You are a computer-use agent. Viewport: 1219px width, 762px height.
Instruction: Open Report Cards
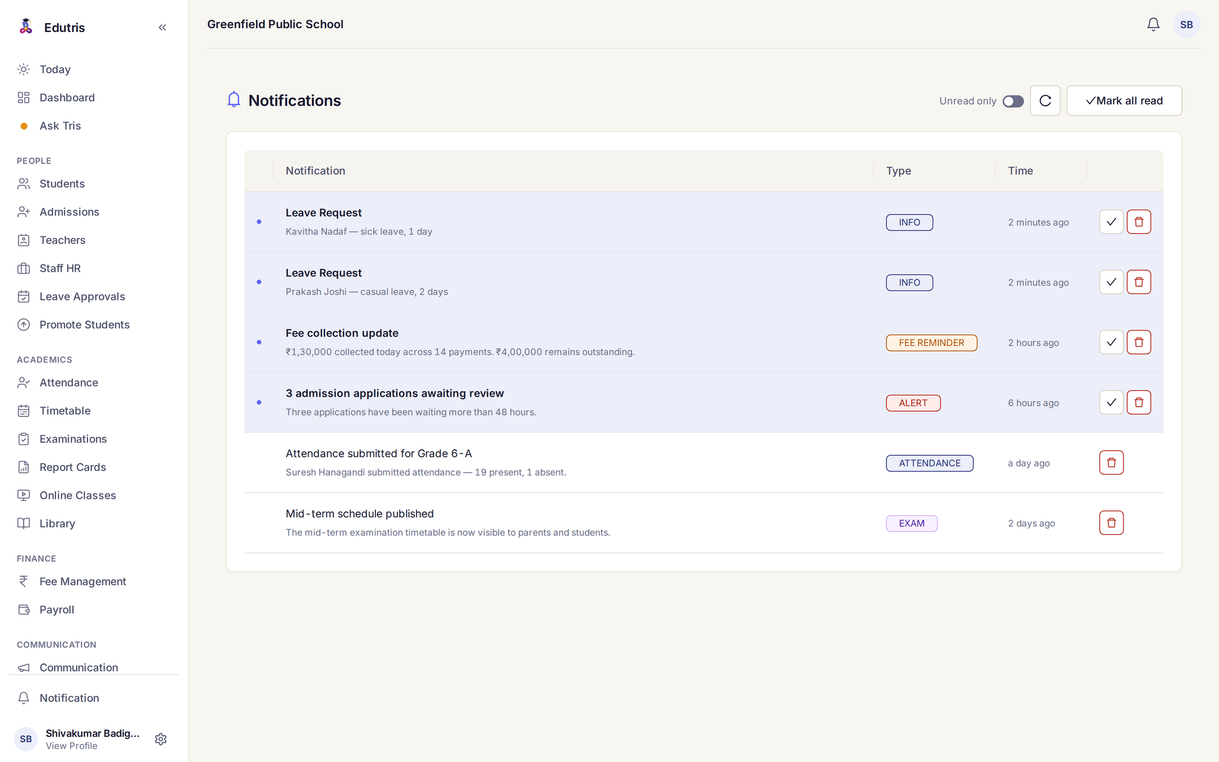click(x=94, y=467)
